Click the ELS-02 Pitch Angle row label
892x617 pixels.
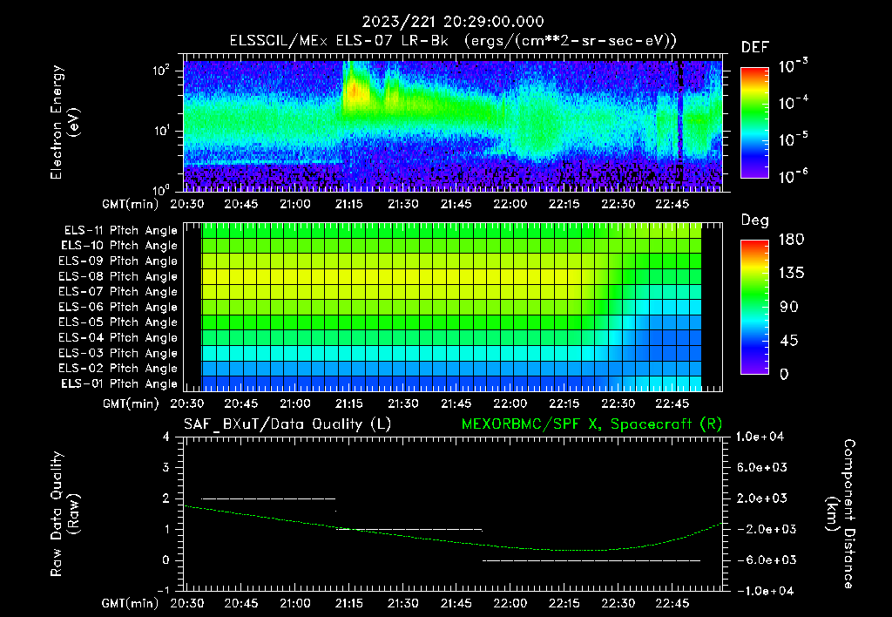tap(118, 369)
